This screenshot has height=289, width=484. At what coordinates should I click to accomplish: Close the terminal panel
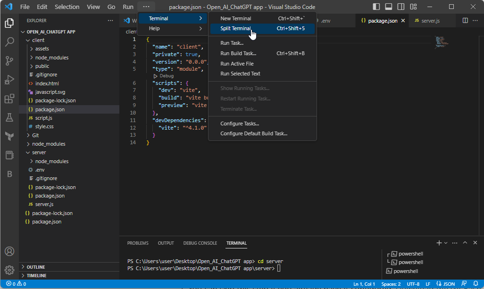[x=475, y=243]
